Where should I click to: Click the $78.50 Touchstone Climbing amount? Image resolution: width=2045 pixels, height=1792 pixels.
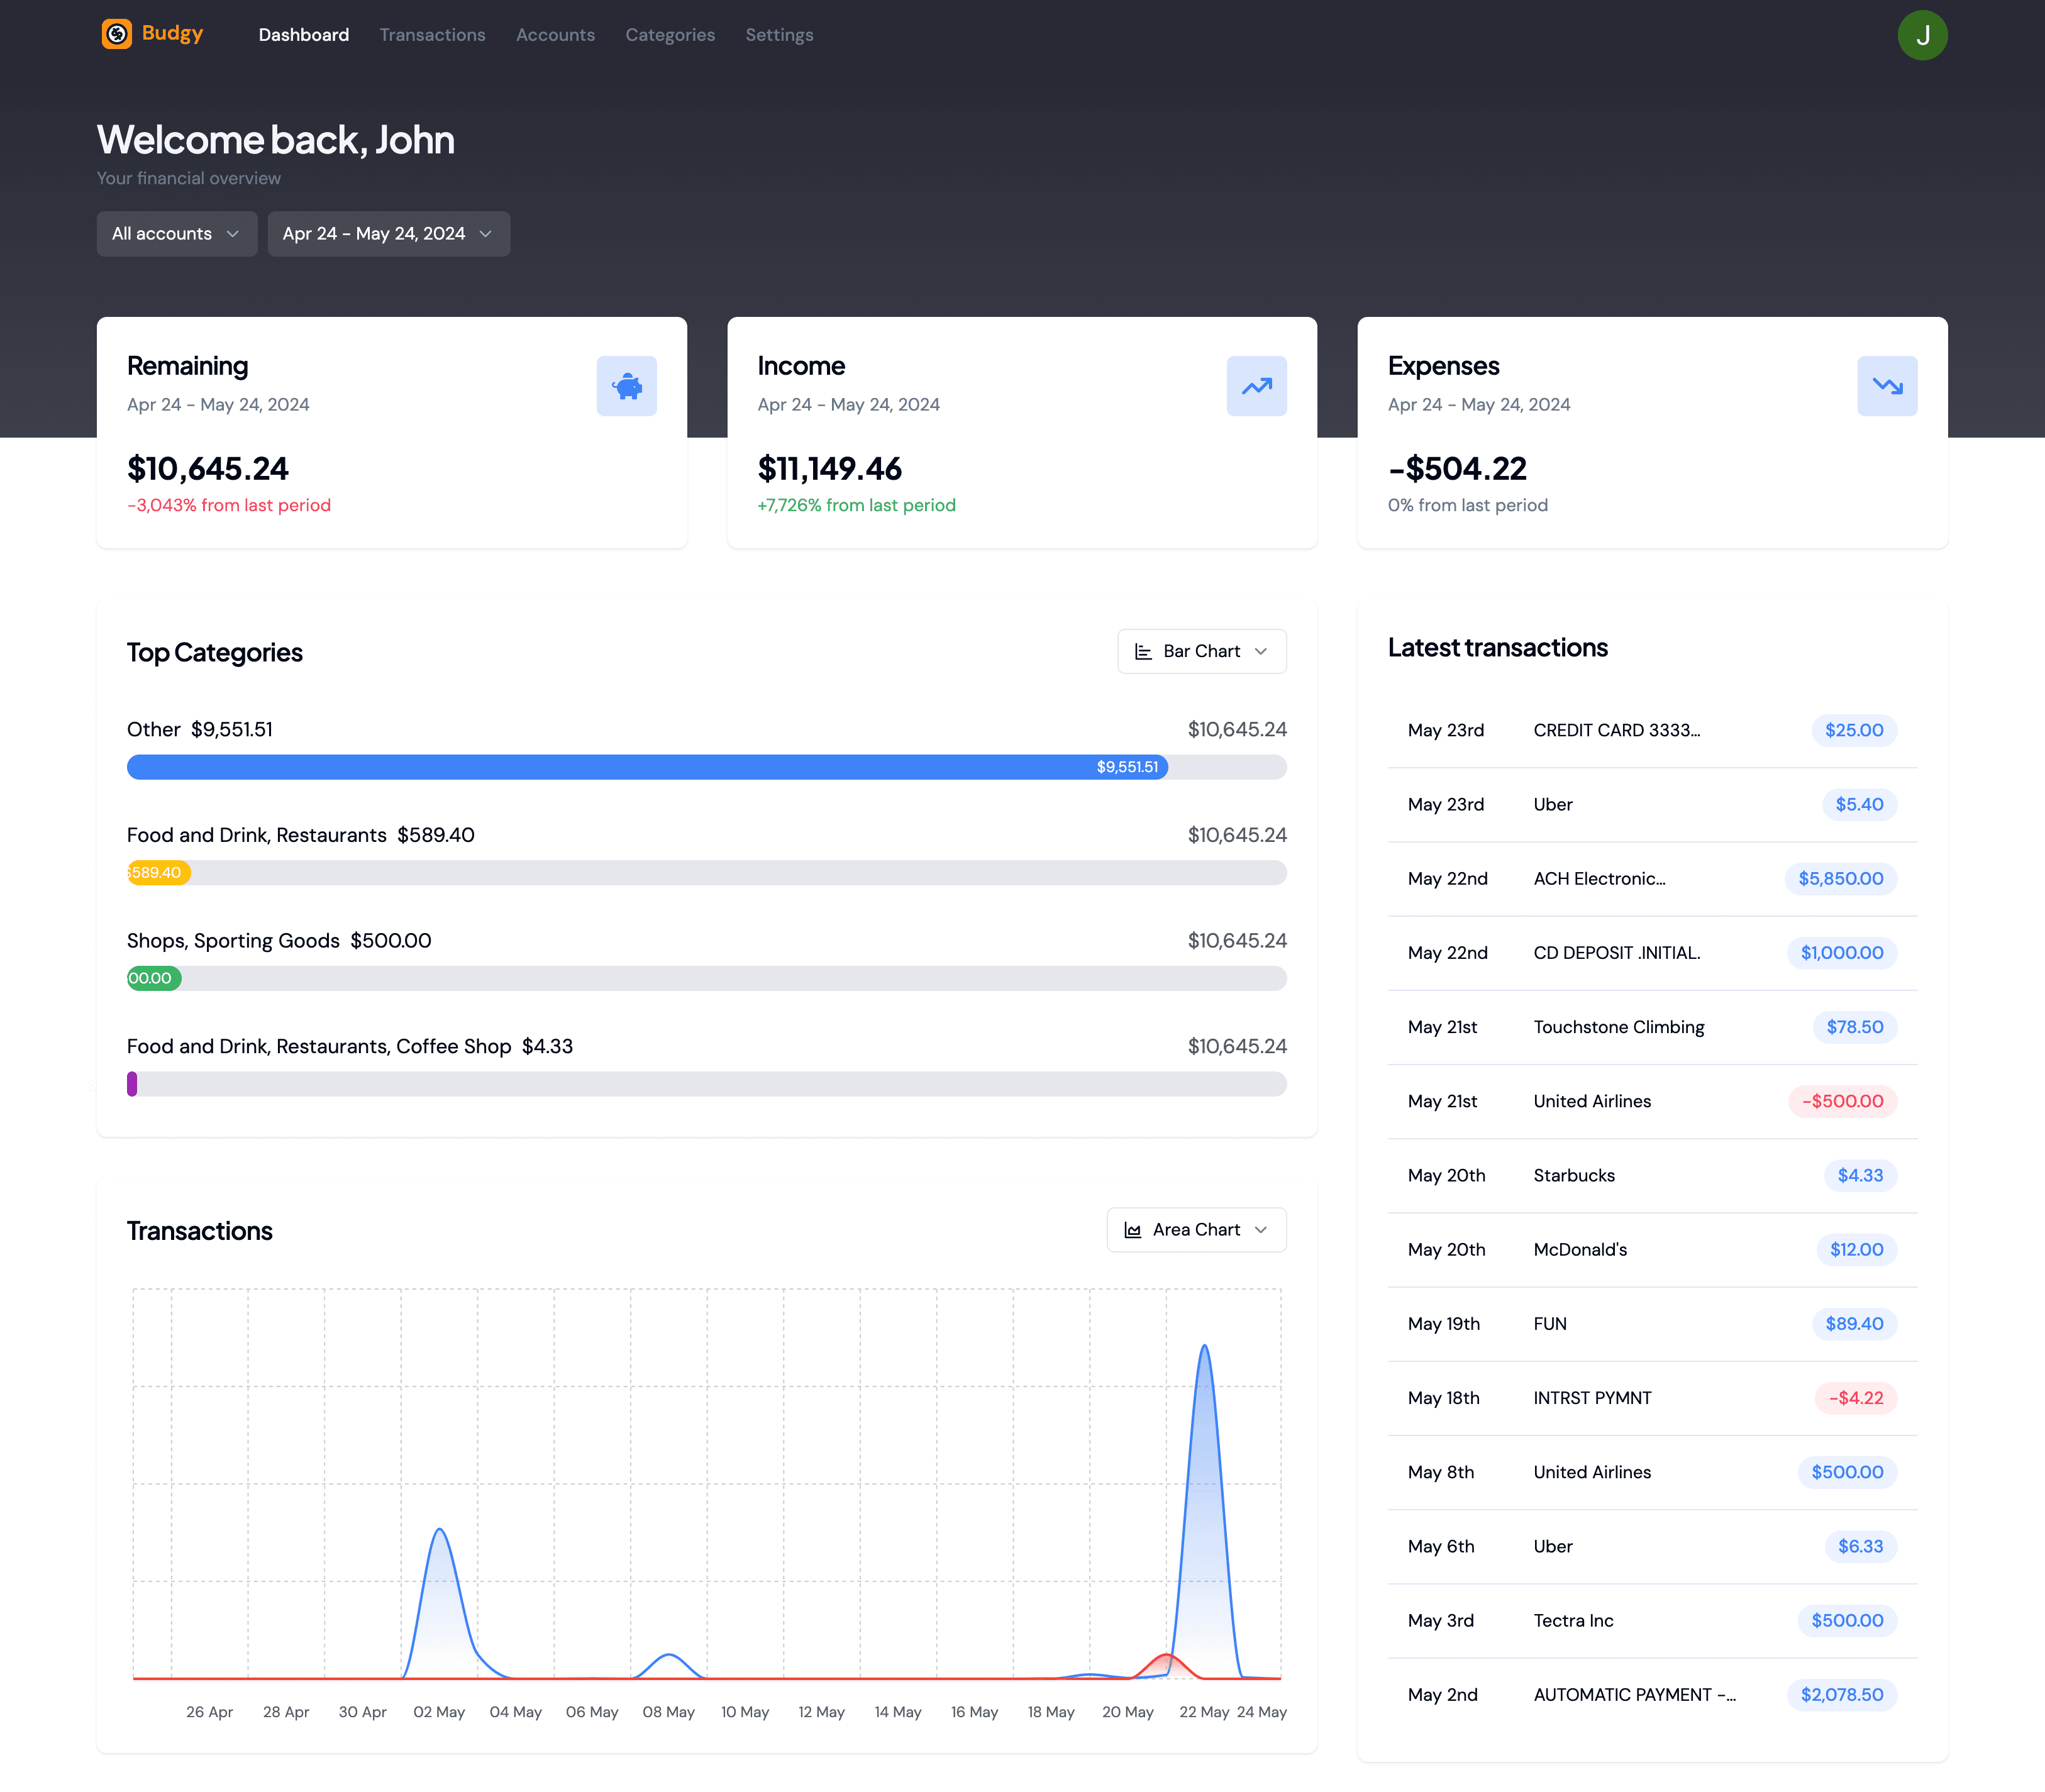[1854, 1027]
